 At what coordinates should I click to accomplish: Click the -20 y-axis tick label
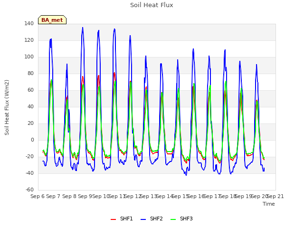coord(29,157)
